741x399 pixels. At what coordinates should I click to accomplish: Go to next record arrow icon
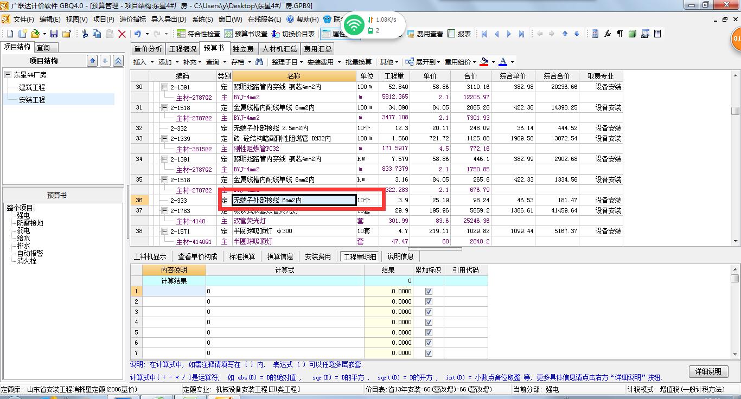[509, 34]
